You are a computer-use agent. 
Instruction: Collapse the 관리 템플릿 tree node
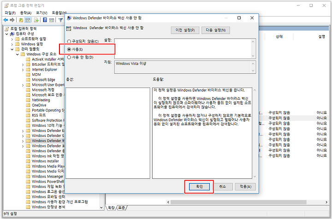coord(12,49)
